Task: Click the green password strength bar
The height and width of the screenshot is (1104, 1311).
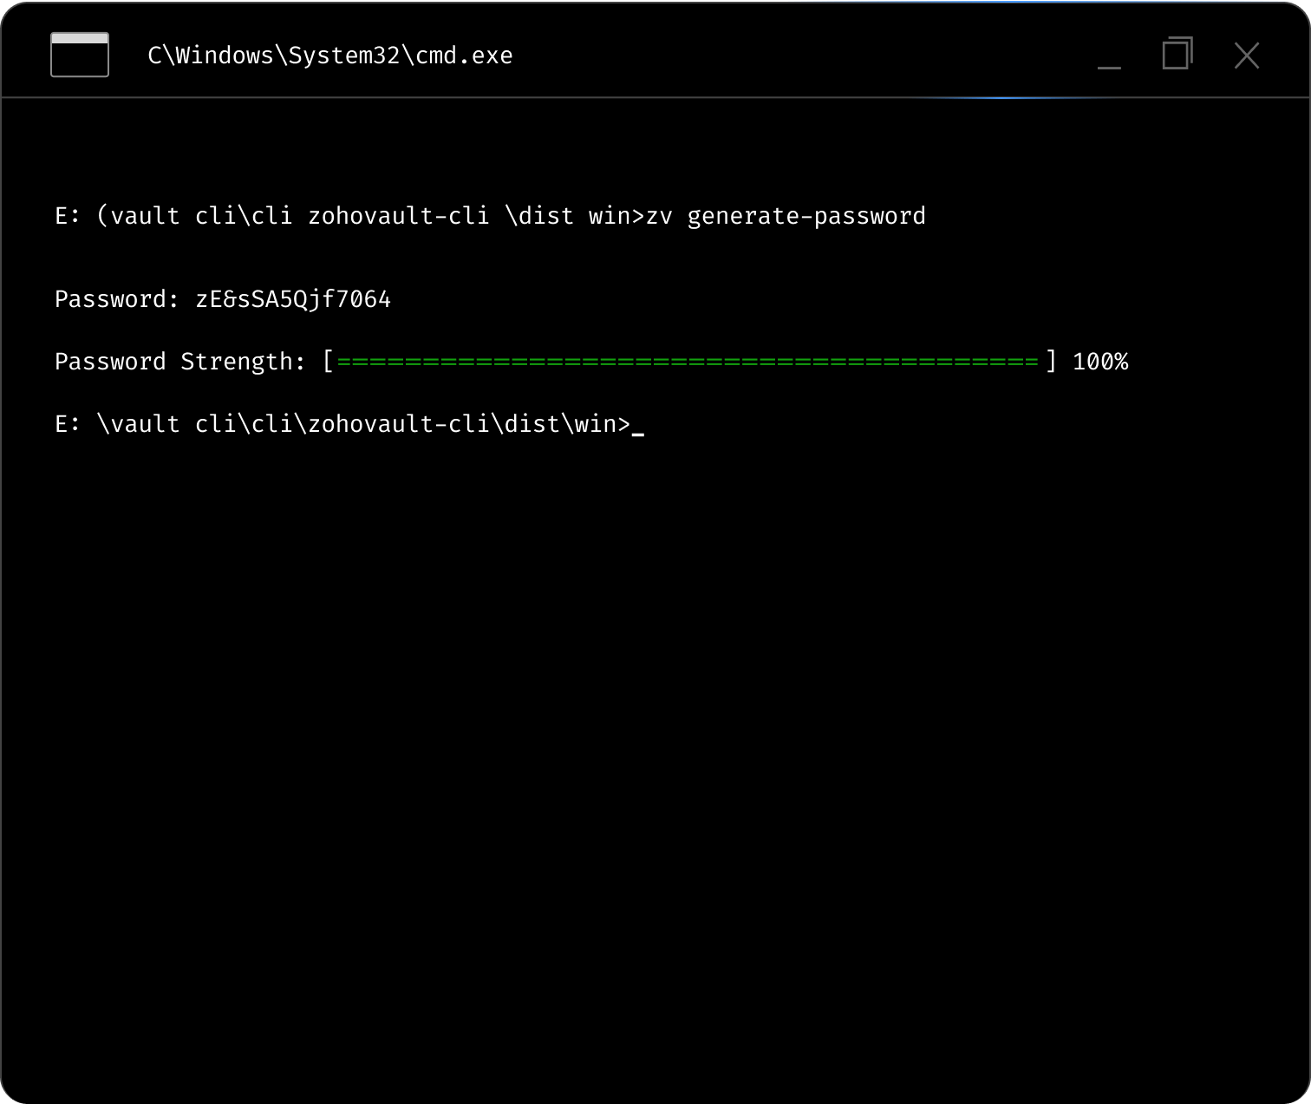Action: (687, 362)
